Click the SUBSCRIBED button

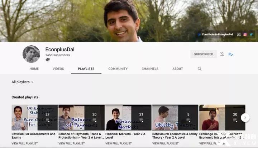pos(204,54)
